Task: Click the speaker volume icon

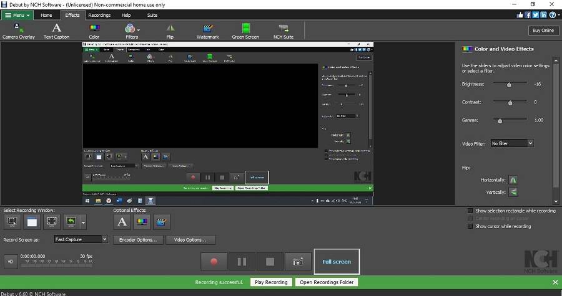Action: 11,262
